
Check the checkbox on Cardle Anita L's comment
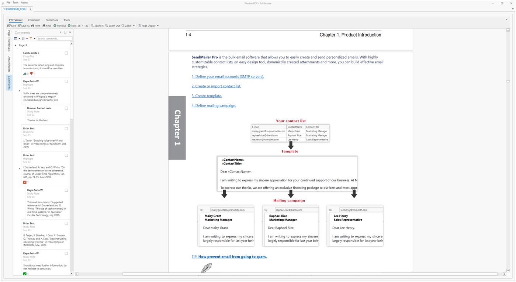pyautogui.click(x=66, y=53)
